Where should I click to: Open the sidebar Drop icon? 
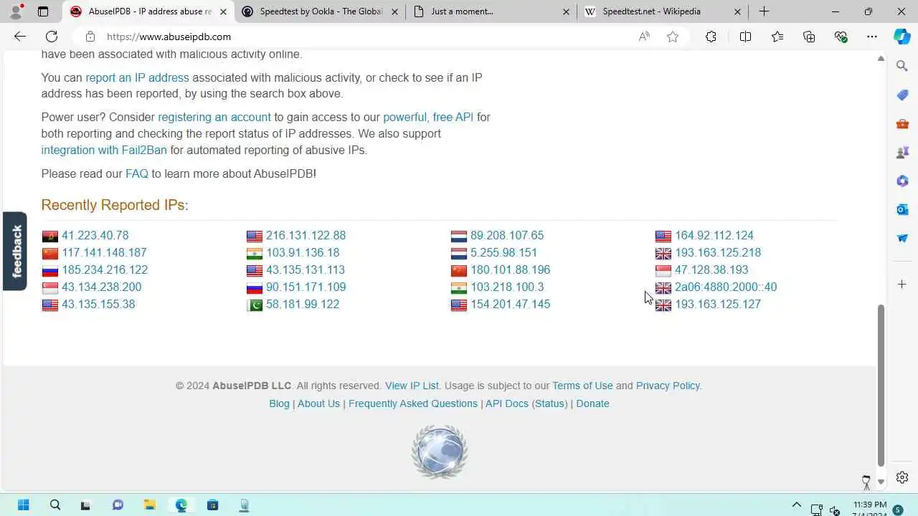[x=902, y=238]
